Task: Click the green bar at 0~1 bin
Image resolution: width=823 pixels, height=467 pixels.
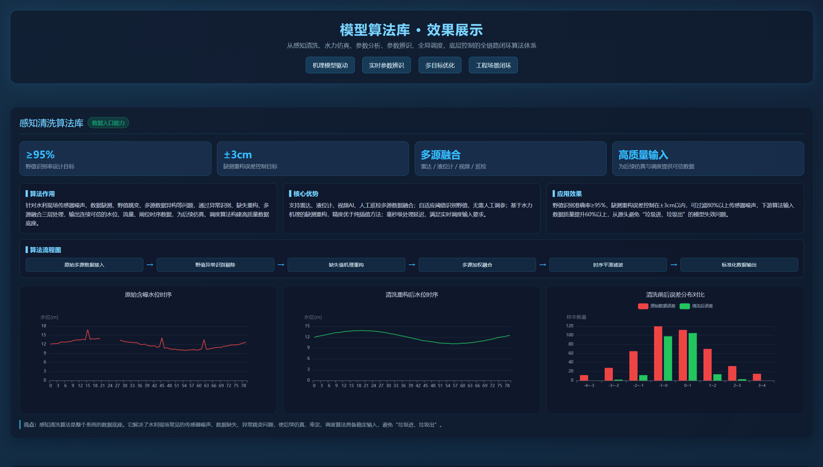Action: click(693, 357)
